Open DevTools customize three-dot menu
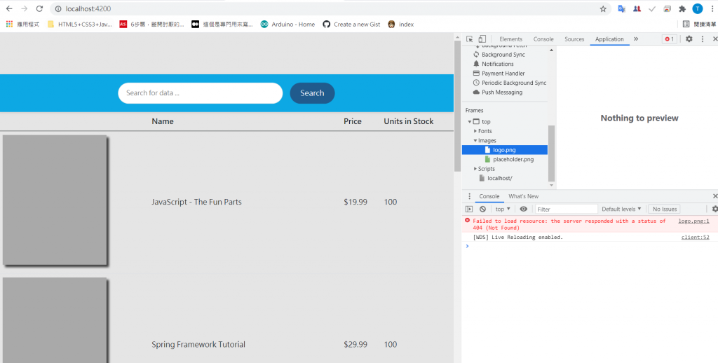This screenshot has height=363, width=718. pyautogui.click(x=703, y=39)
